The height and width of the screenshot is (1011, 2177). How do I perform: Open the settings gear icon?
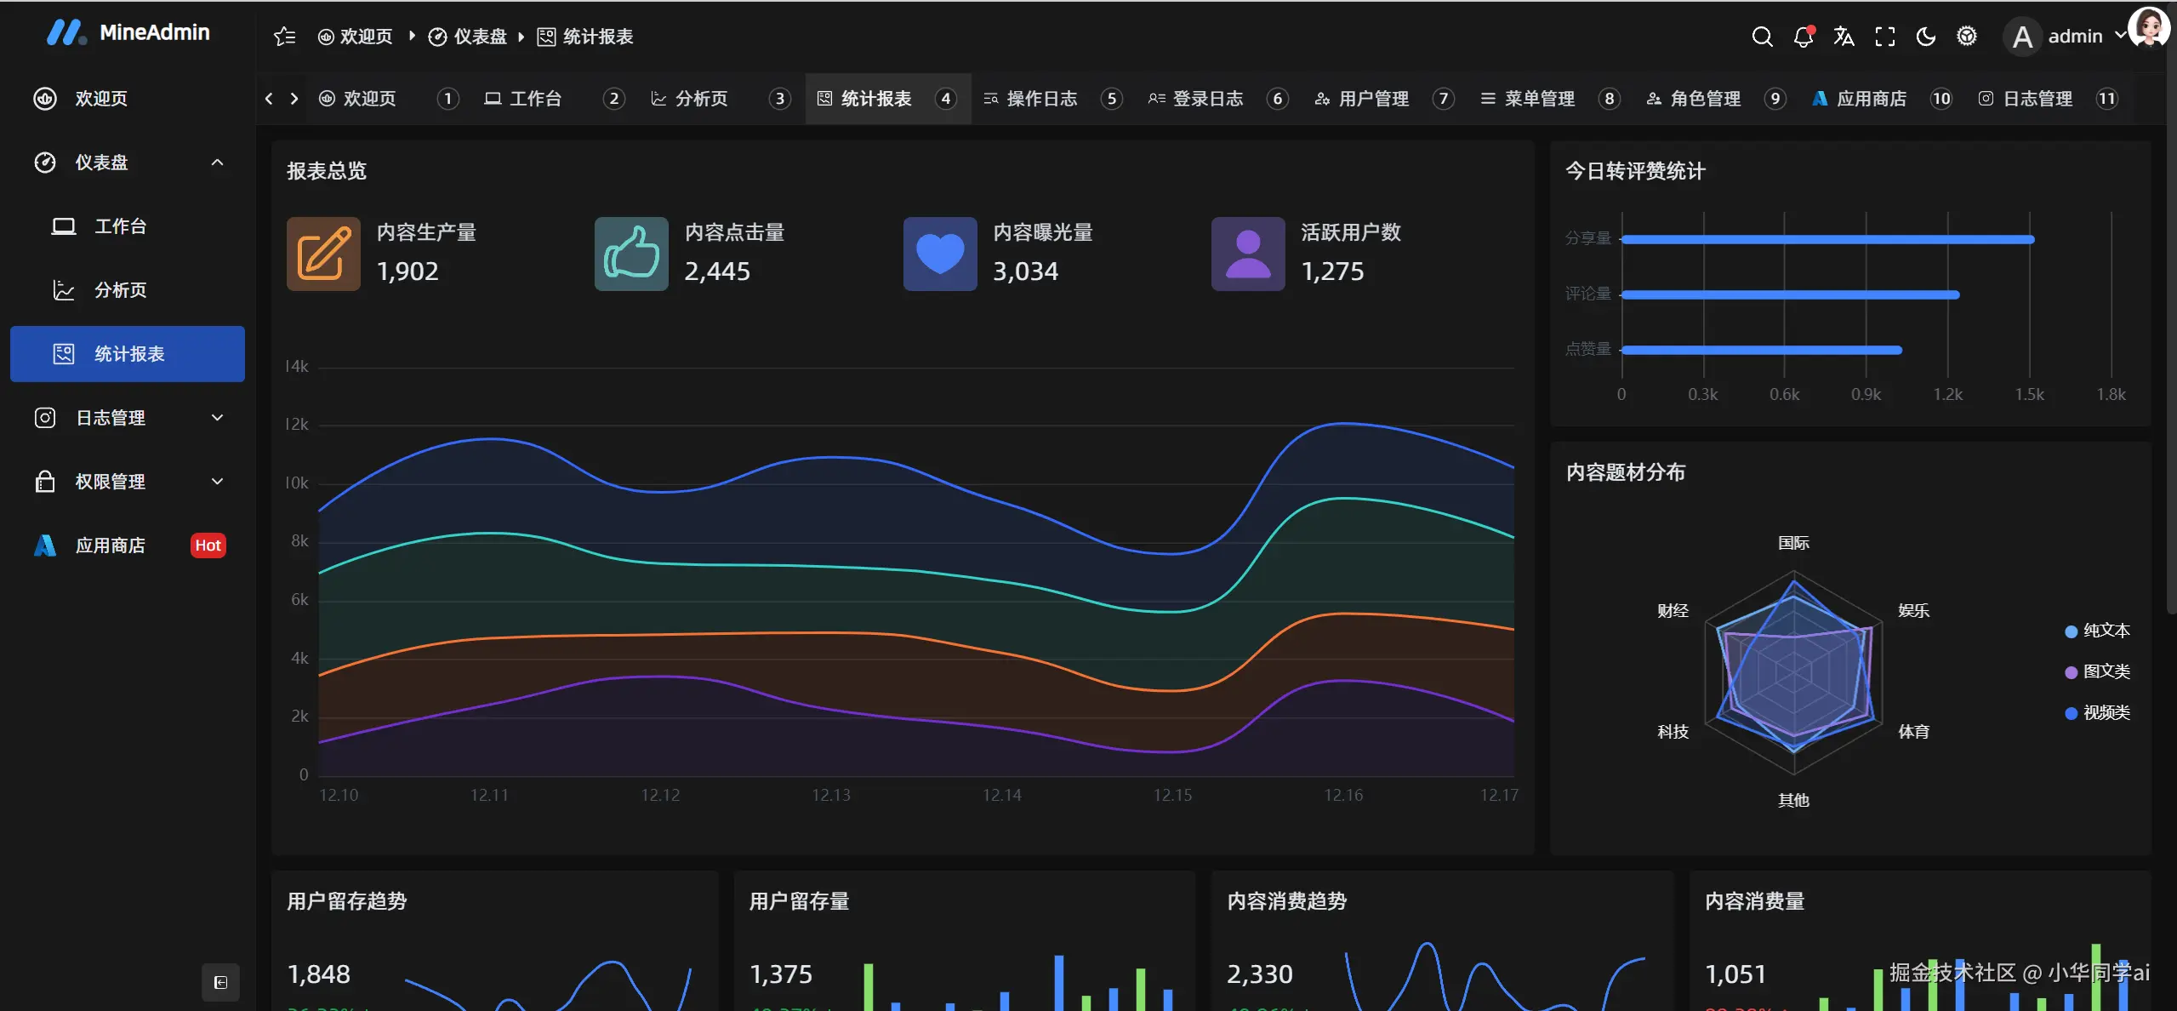pos(1966,37)
